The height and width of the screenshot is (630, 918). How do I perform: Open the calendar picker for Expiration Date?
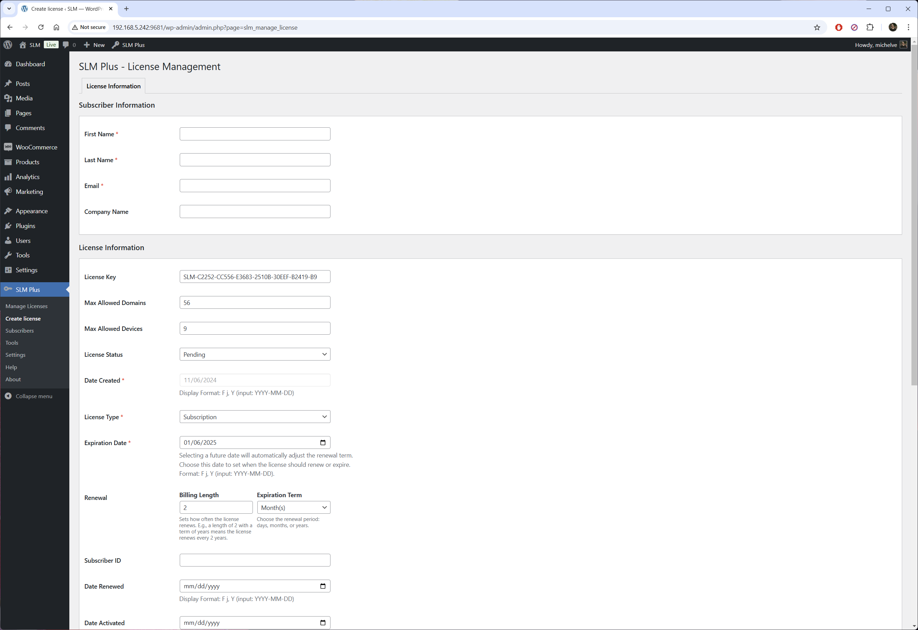pyautogui.click(x=323, y=442)
